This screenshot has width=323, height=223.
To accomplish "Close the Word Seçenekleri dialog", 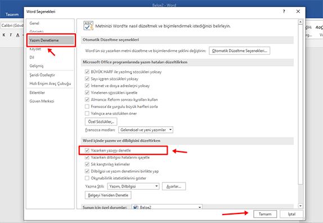I will point(298,11).
